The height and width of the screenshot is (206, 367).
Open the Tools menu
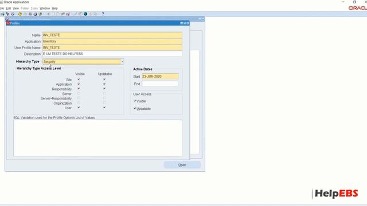[34, 8]
